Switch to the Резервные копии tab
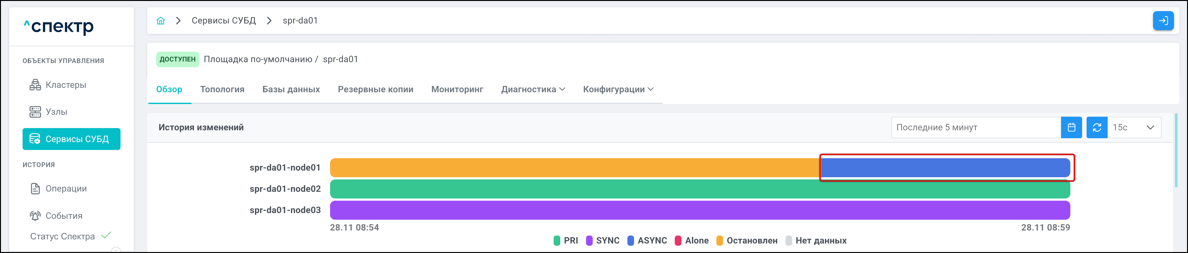 click(x=376, y=89)
